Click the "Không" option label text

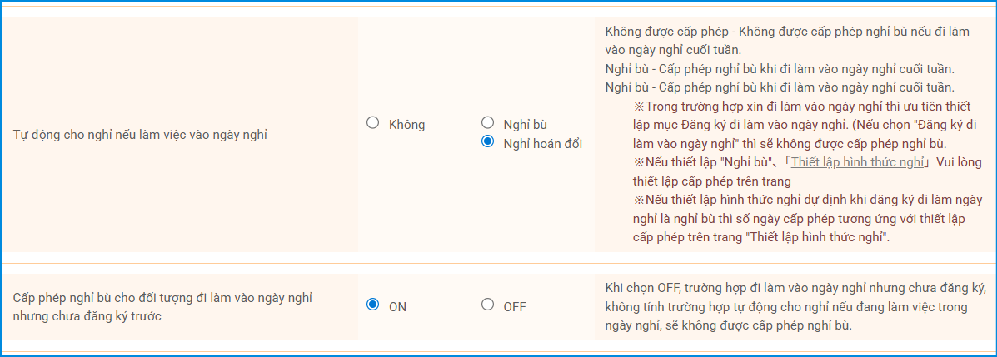coord(406,125)
